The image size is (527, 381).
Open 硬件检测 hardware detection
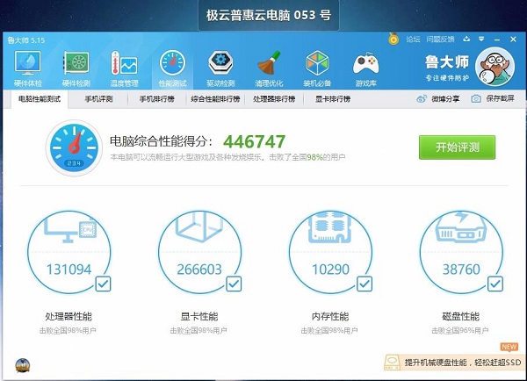pos(76,68)
